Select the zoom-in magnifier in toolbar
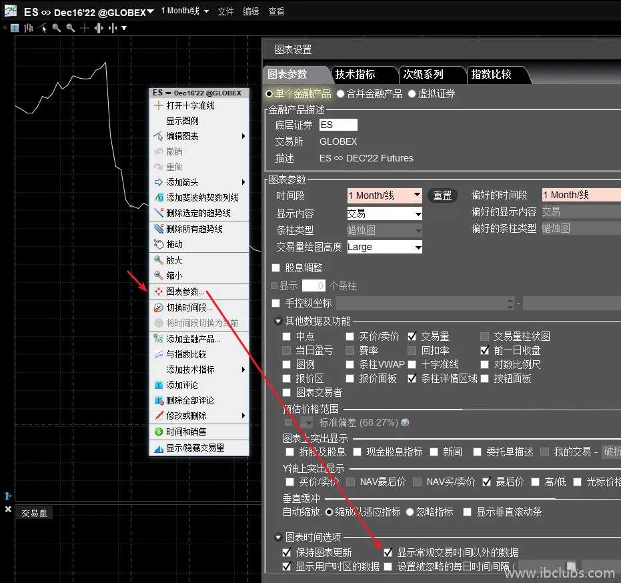Screen dimensions: 621x583 [x=56, y=28]
